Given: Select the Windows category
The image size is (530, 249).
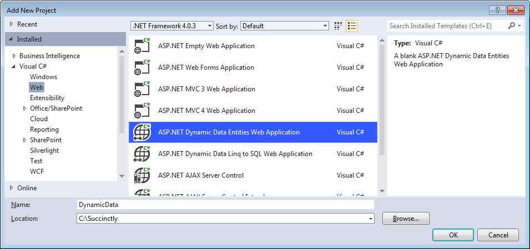Looking at the screenshot, I should click(x=44, y=77).
